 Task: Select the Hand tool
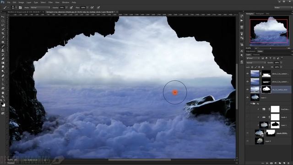[3, 93]
